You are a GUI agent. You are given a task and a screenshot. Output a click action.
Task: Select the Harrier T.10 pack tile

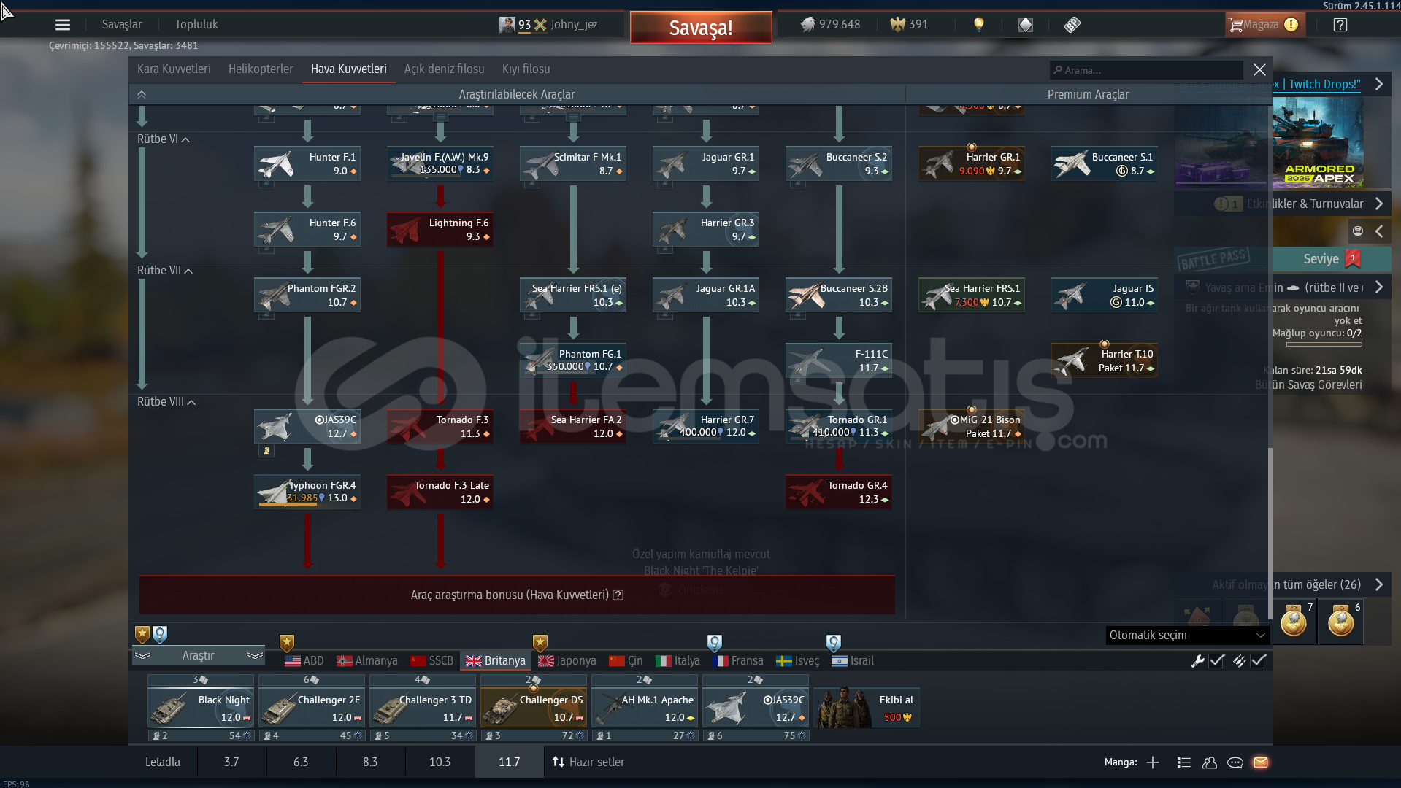(1105, 360)
